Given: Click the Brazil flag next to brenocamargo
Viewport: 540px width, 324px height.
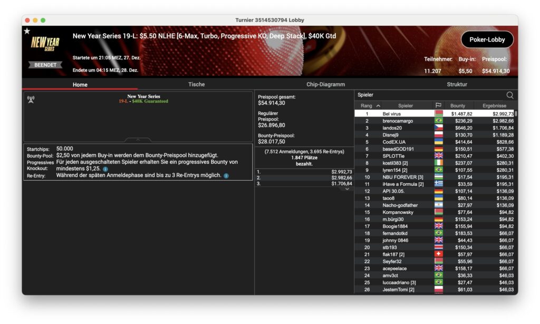Looking at the screenshot, I should [438, 121].
